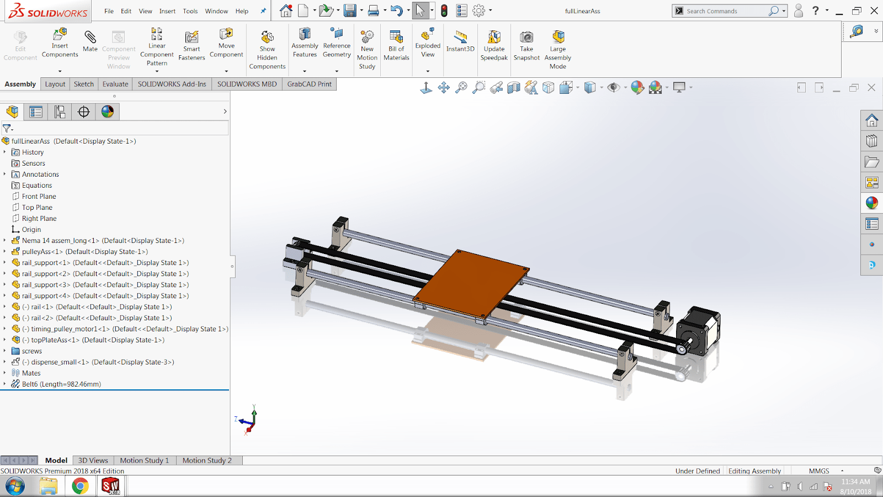Open Insert Components dropdown arrow
883x497 pixels.
(60, 71)
